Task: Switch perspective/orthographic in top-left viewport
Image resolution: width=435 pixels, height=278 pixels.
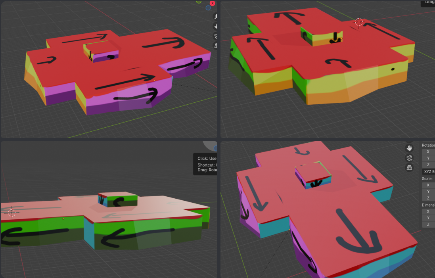Action: tap(216, 46)
